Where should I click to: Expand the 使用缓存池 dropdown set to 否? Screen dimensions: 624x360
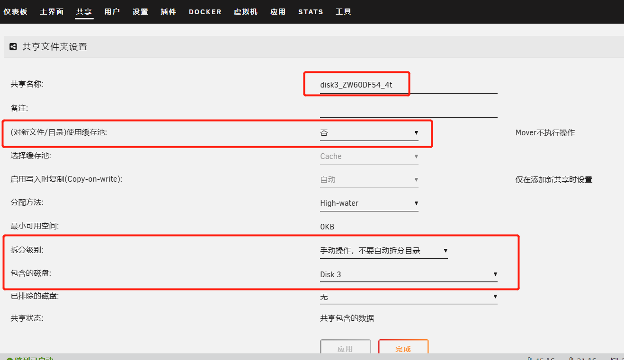(369, 133)
